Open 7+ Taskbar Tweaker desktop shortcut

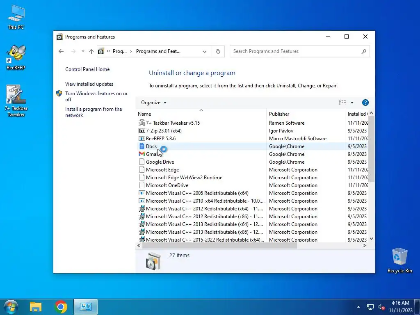coord(16,101)
